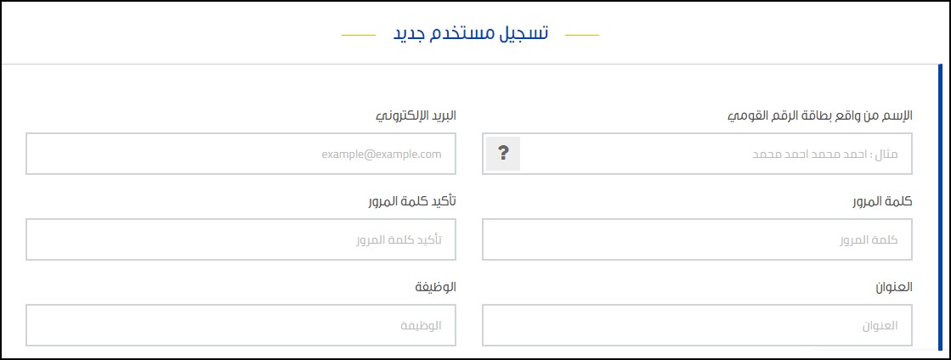Click the 'example@example.com' placeholder text

coord(382,155)
